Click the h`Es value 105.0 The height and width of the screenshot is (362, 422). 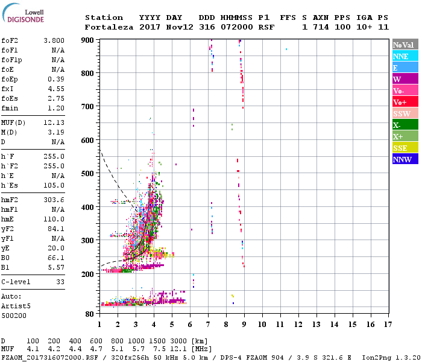(54, 185)
